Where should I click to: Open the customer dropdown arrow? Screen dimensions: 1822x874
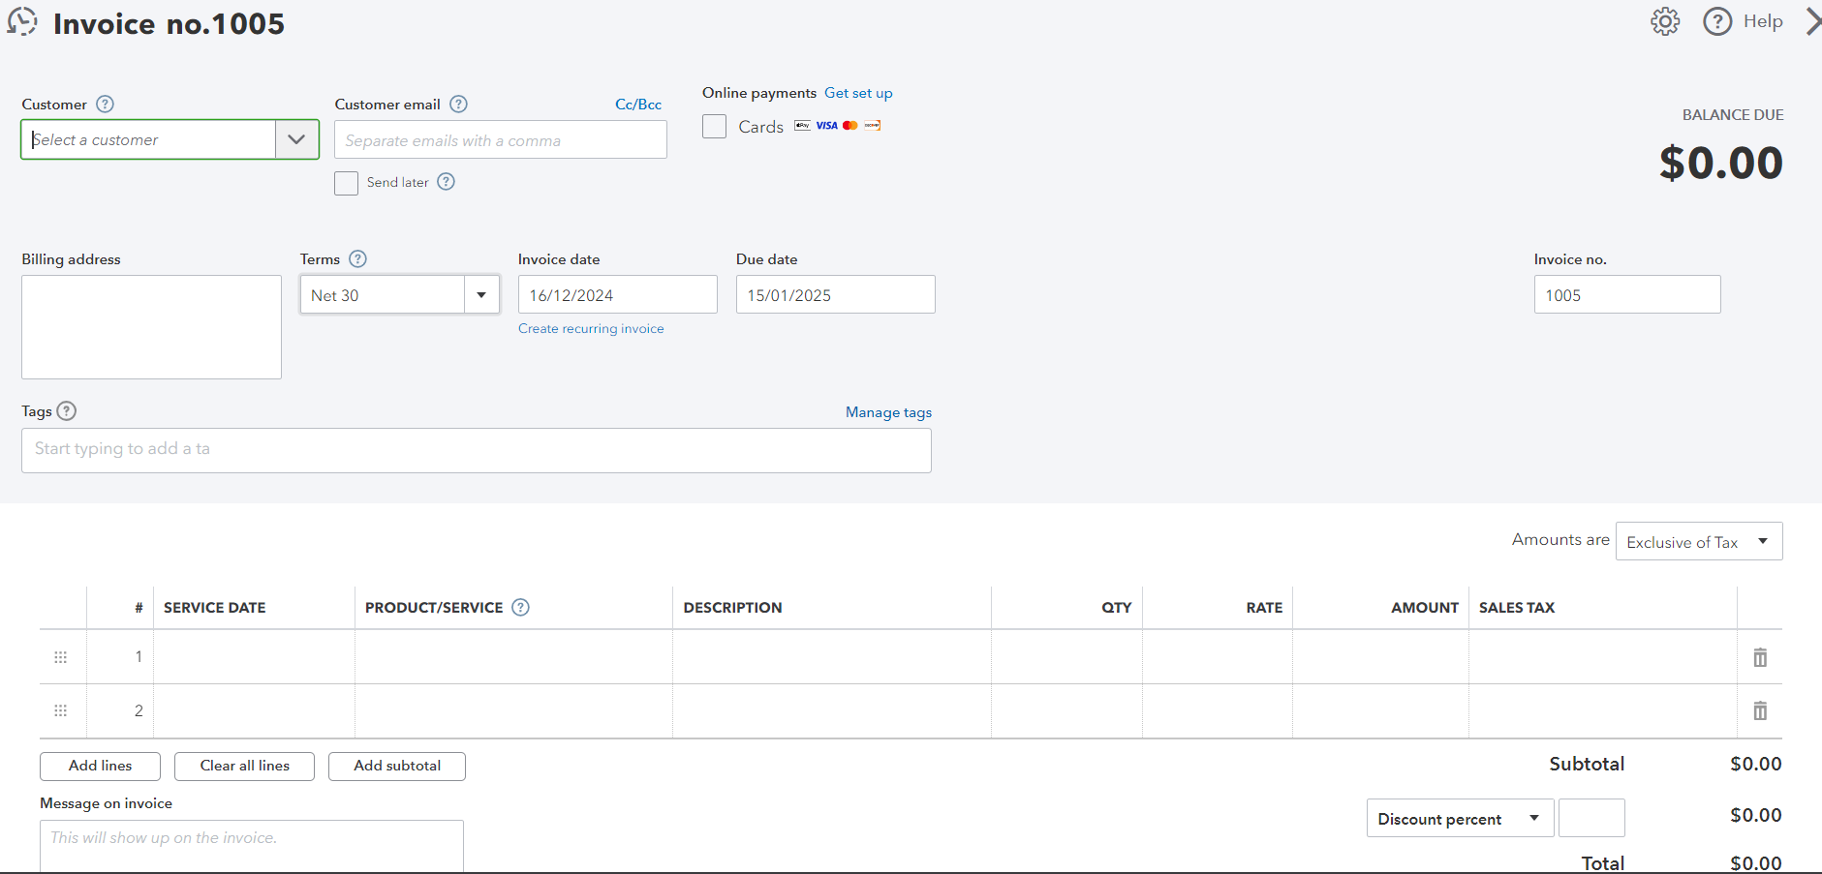[x=296, y=140]
